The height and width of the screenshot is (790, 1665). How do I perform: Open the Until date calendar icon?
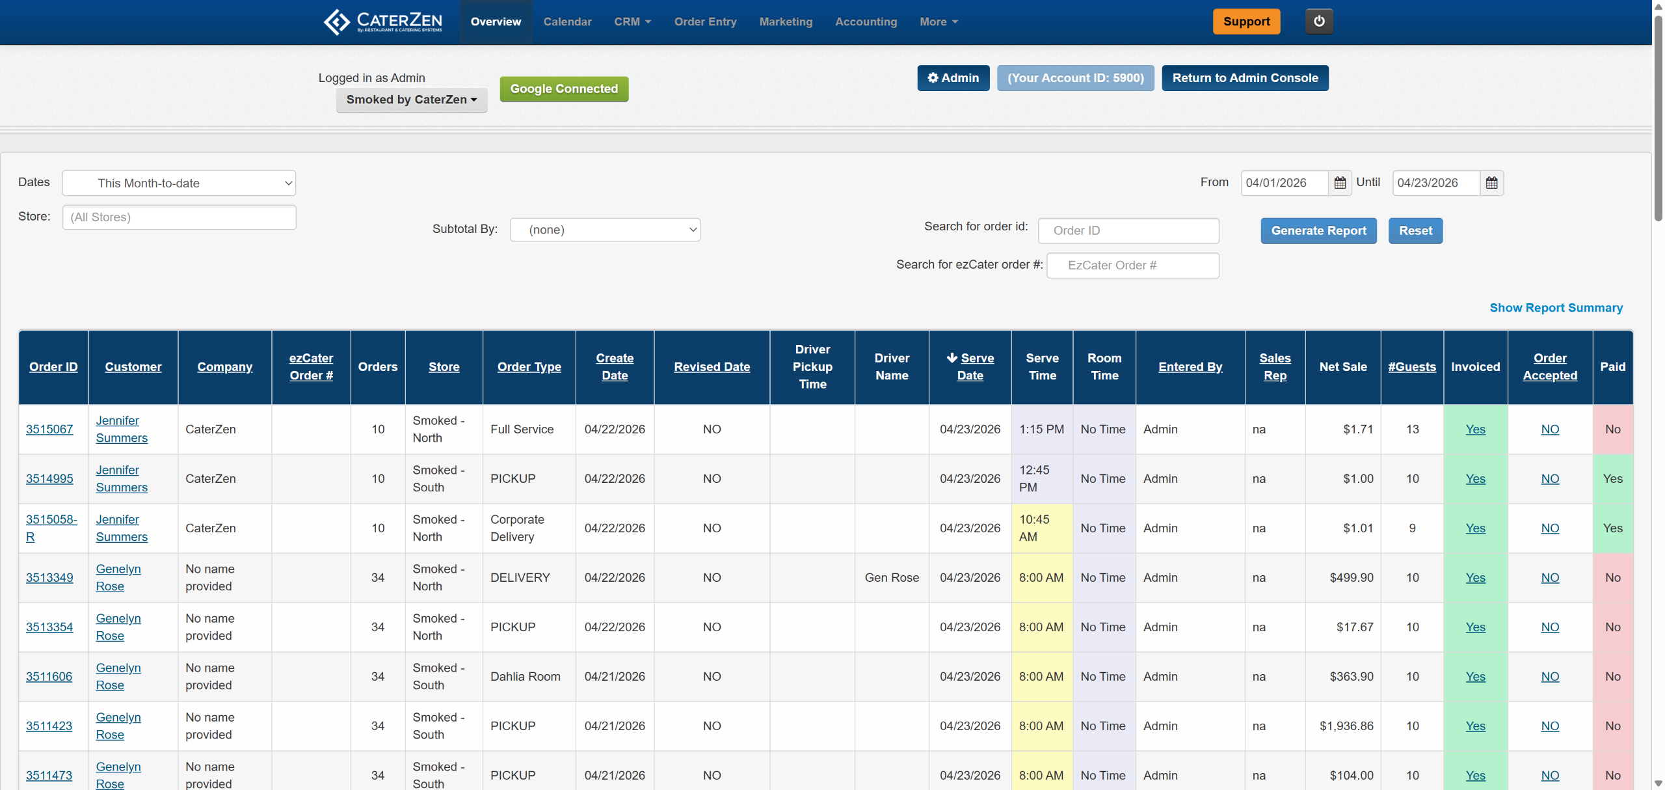point(1491,183)
